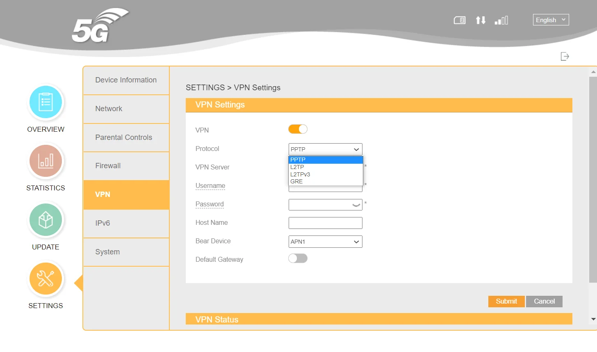Open the Statistics bar chart icon
This screenshot has height=352, width=597.
[x=46, y=161]
